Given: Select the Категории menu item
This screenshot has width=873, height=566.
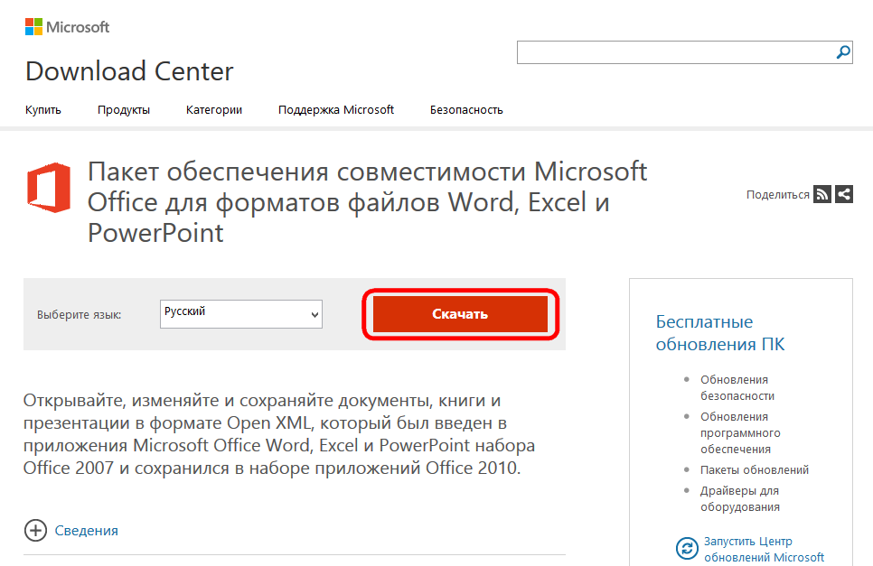Looking at the screenshot, I should [214, 110].
